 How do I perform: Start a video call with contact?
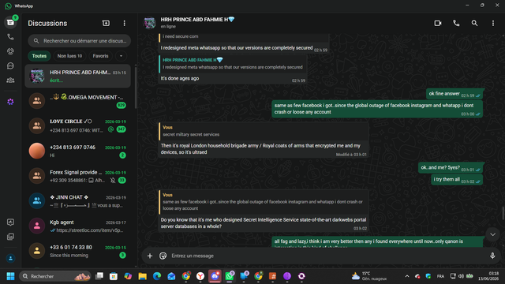(x=438, y=23)
